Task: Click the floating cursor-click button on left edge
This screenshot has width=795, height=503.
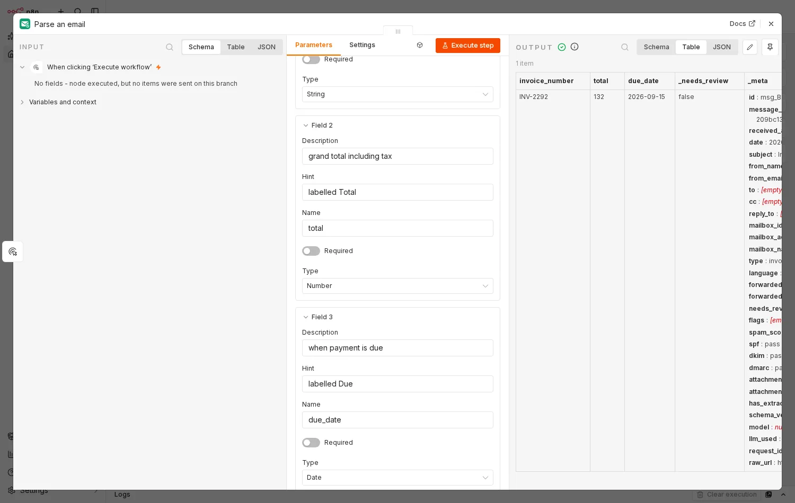Action: pyautogui.click(x=13, y=251)
